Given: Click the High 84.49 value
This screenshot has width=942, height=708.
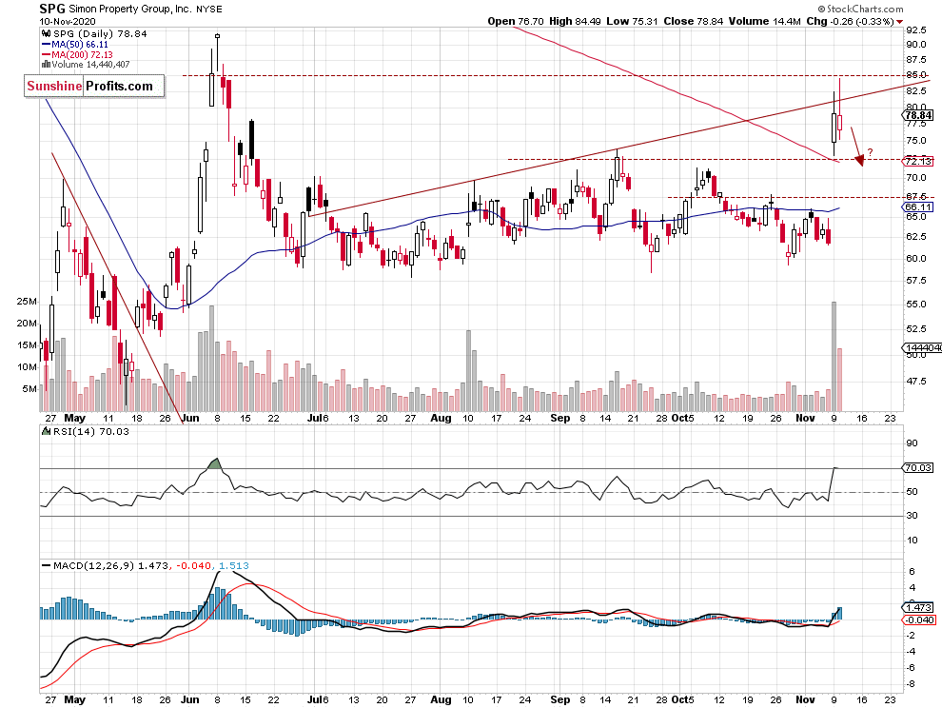Looking at the screenshot, I should tap(575, 21).
